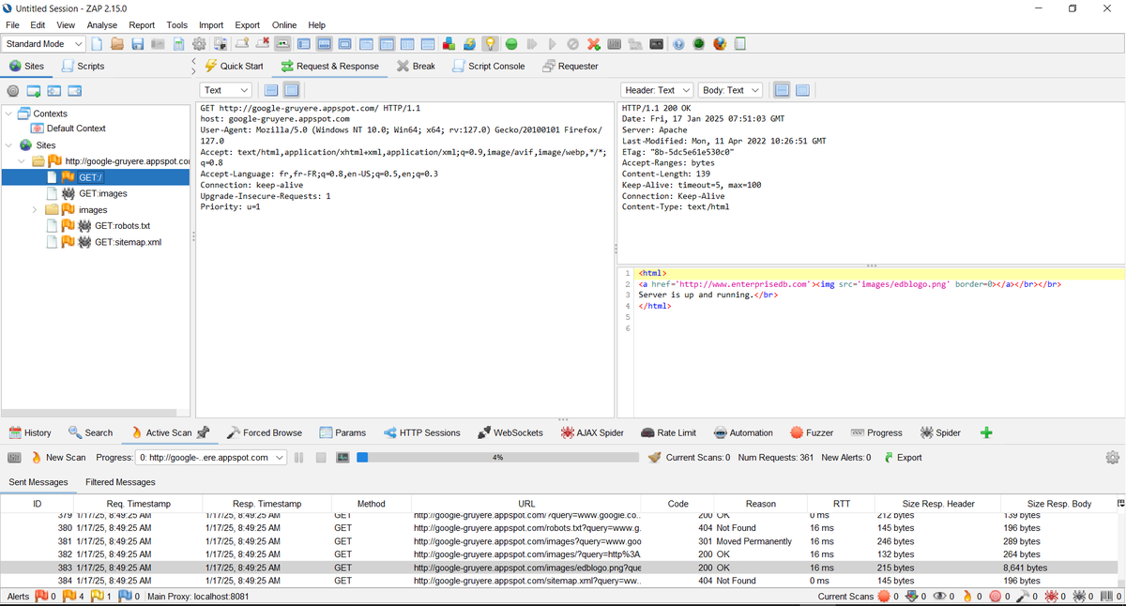
Task: Collapse the google-gruyere.appspot.com site node
Action: tap(22, 161)
